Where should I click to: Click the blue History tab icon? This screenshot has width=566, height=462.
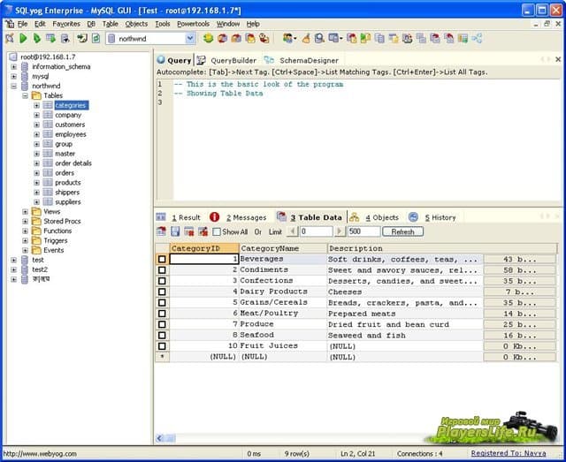pyautogui.click(x=413, y=217)
